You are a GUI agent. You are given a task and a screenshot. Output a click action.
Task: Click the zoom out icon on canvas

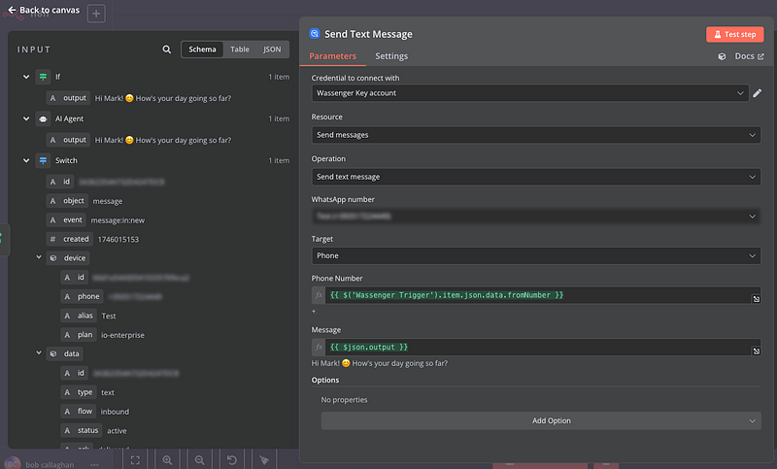[x=199, y=459]
